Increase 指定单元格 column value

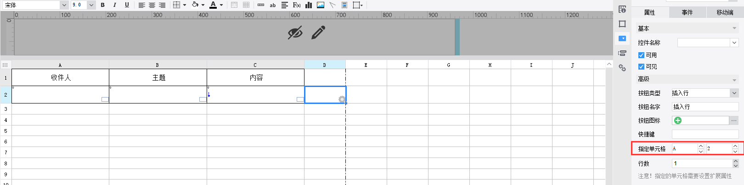701,146
